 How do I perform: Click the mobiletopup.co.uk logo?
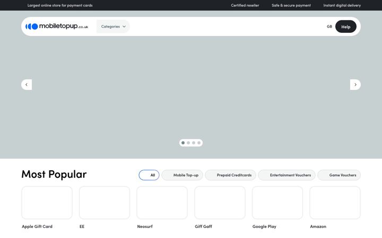[57, 26]
